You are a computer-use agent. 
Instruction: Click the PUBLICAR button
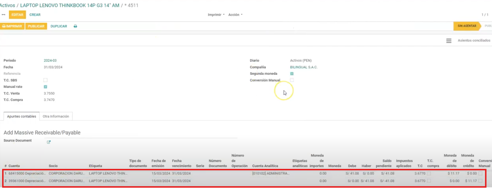coord(36,26)
